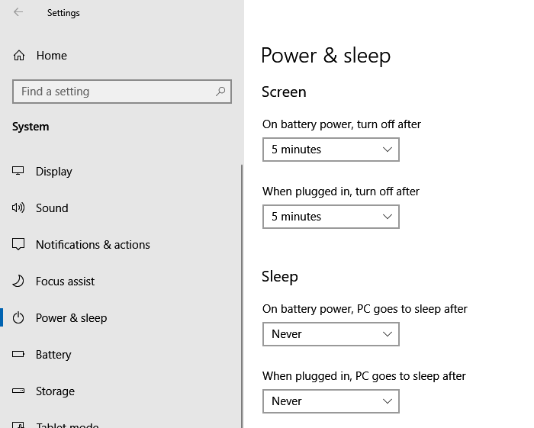
Task: Click the Power & sleep power icon
Action: coord(18,317)
